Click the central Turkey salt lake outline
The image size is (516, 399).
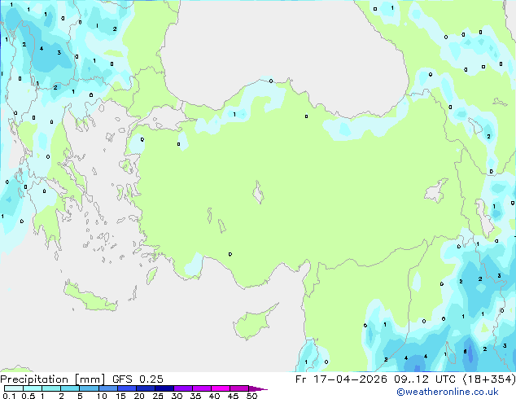(258, 192)
